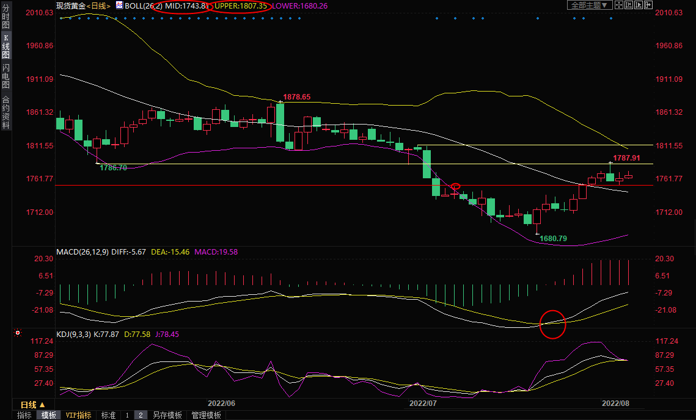Screen dimensions: 696x420
Task: Click the 管理模板 button
Action: coord(207,415)
